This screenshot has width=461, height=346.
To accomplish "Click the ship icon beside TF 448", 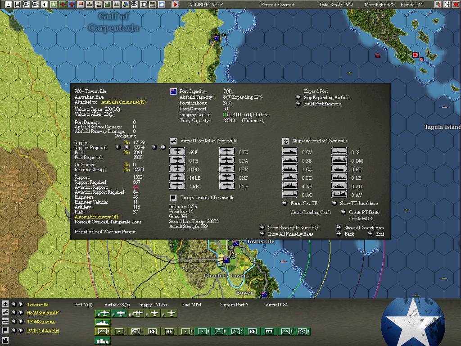I will (x=5, y=322).
